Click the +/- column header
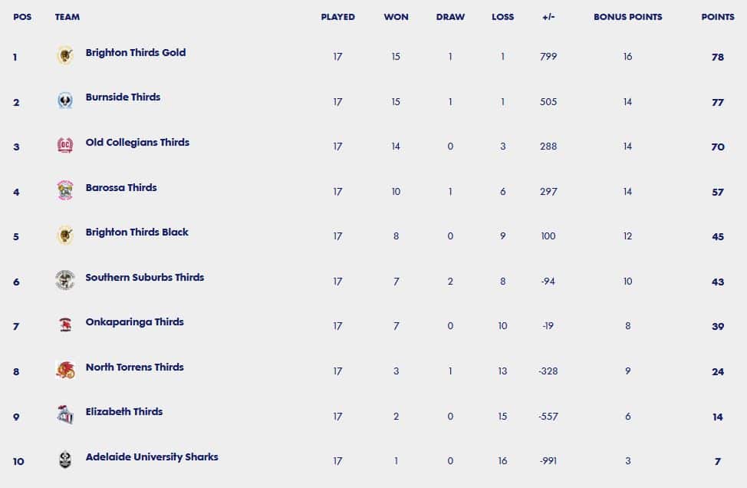This screenshot has height=488, width=747. [x=548, y=17]
